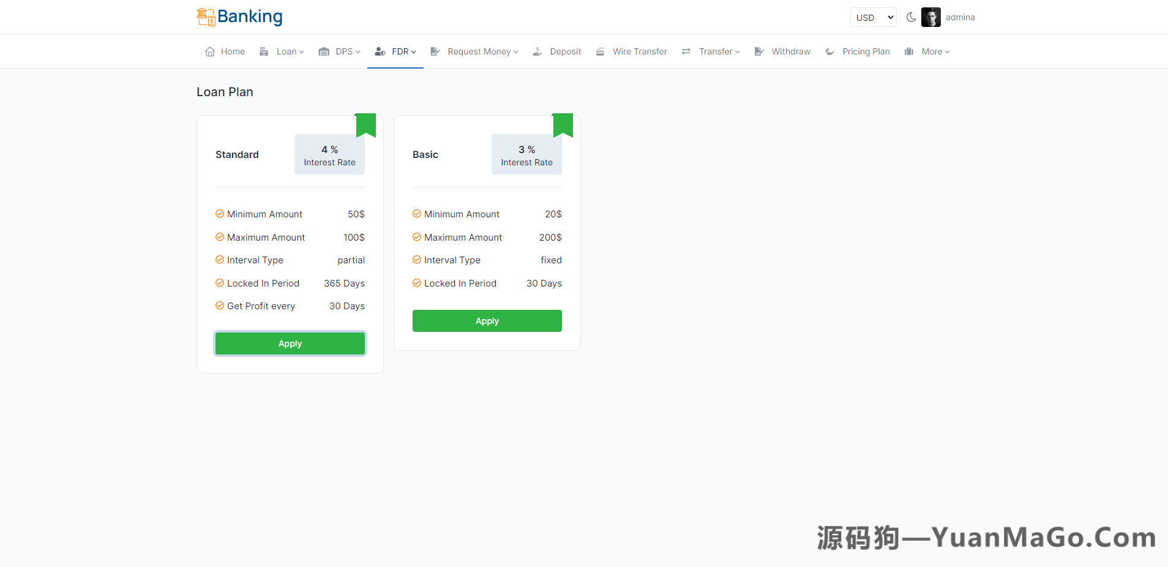This screenshot has width=1168, height=567.
Task: Click the admina profile avatar
Action: pyautogui.click(x=930, y=17)
